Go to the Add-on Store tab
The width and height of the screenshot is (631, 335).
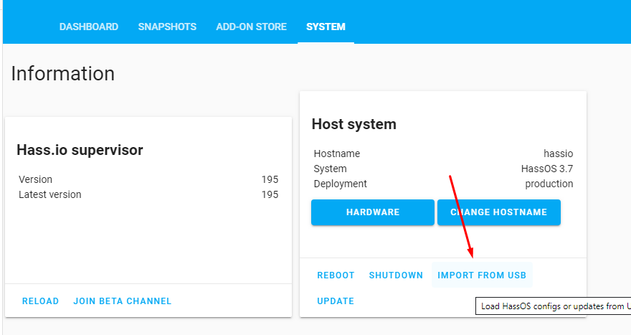[x=251, y=27]
